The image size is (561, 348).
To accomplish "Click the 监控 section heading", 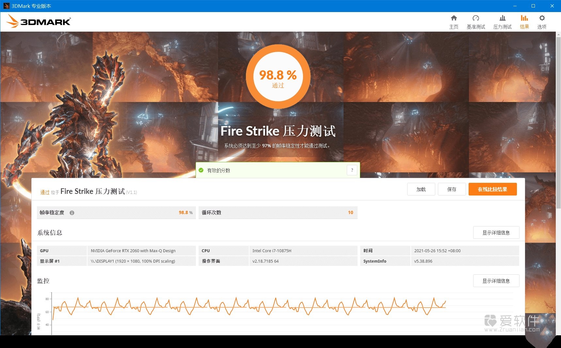I will click(x=43, y=281).
